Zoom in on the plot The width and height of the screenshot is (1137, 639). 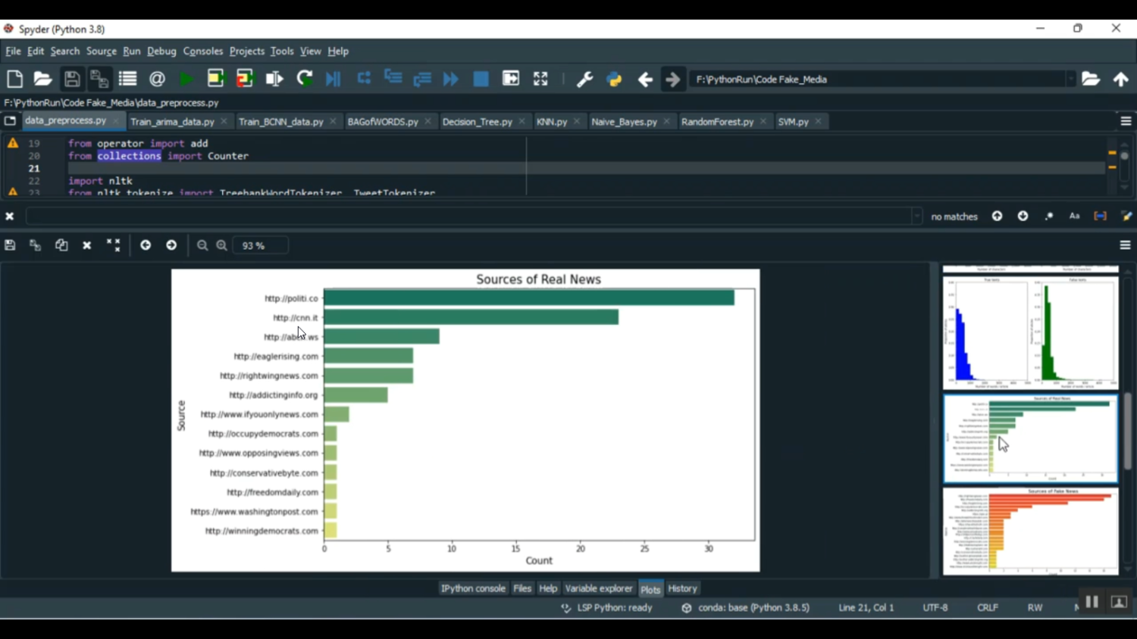coord(221,245)
